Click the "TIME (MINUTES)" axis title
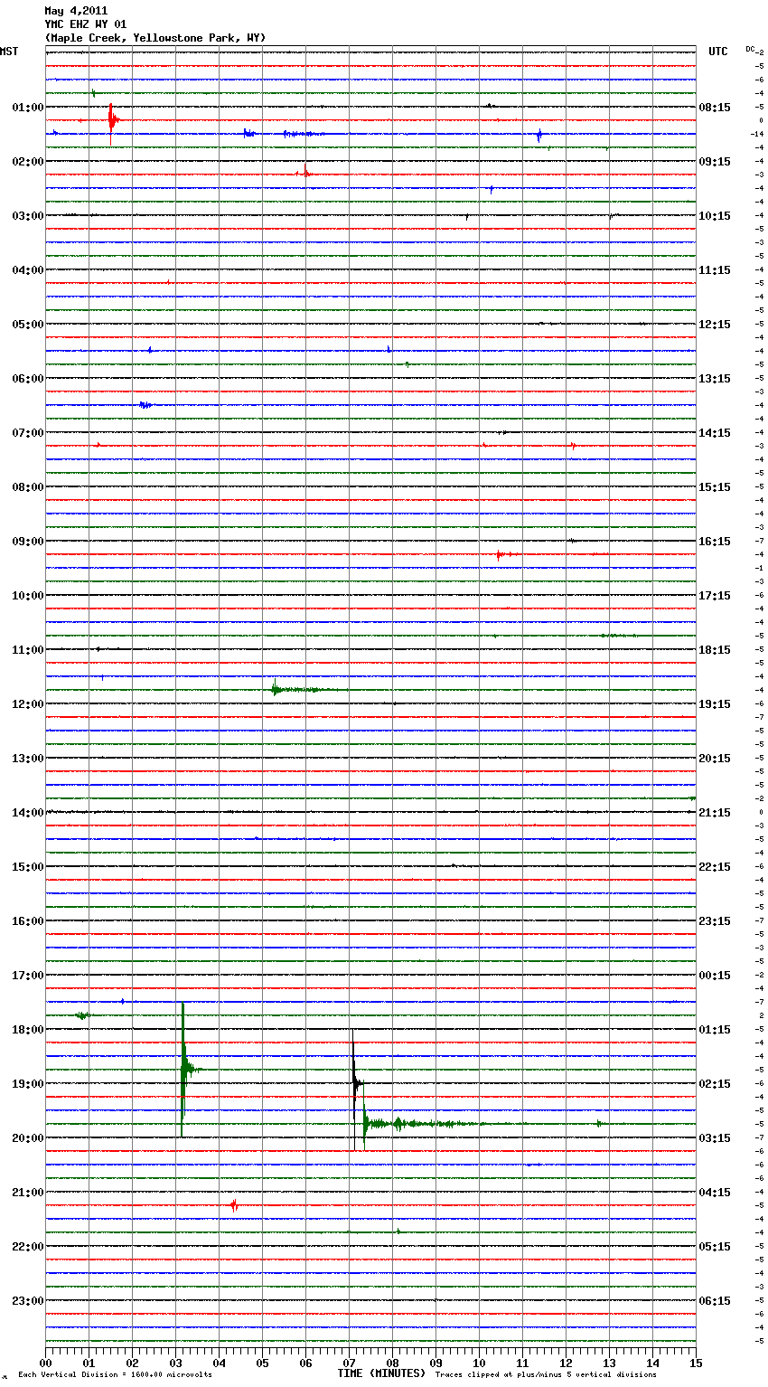This screenshot has height=1387, width=768. 381,1373
